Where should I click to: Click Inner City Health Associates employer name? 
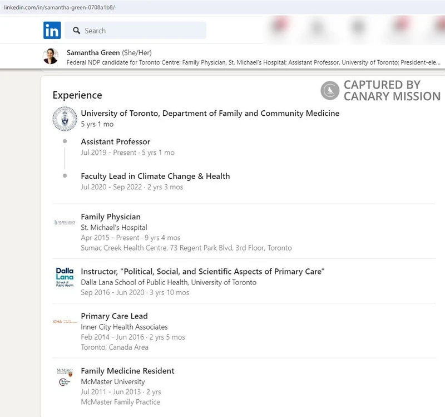coord(124,327)
